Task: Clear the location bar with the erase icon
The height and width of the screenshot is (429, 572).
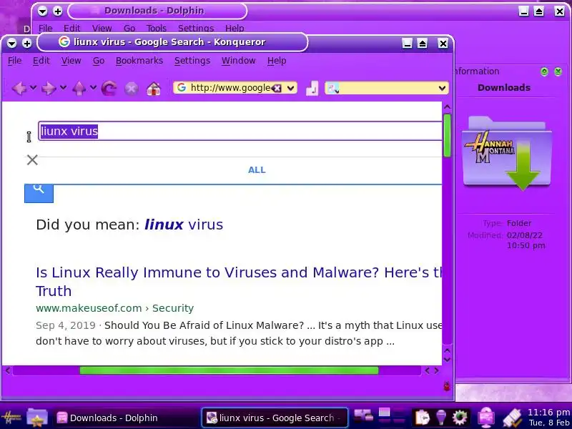Action: coord(277,88)
